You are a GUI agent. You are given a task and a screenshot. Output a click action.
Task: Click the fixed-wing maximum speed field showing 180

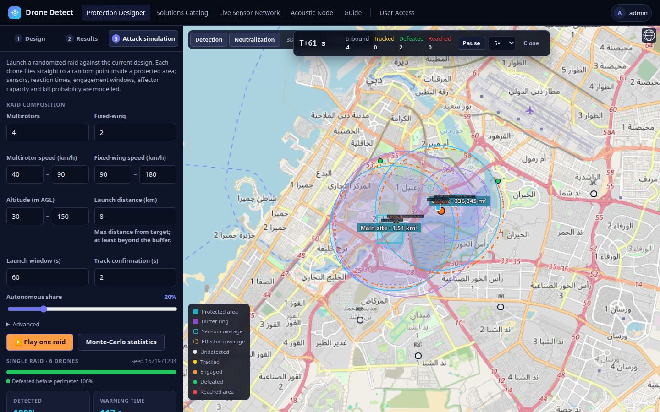(158, 174)
